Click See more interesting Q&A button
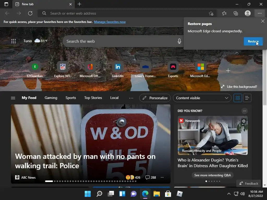This screenshot has height=200, width=267. pyautogui.click(x=213, y=175)
